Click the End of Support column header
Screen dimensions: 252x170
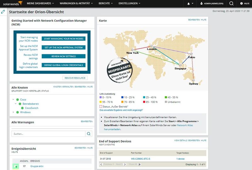[x=106, y=153]
